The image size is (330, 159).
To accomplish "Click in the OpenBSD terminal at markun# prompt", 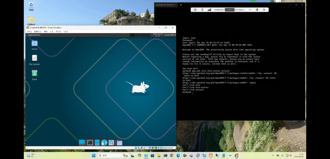I will coord(193,92).
